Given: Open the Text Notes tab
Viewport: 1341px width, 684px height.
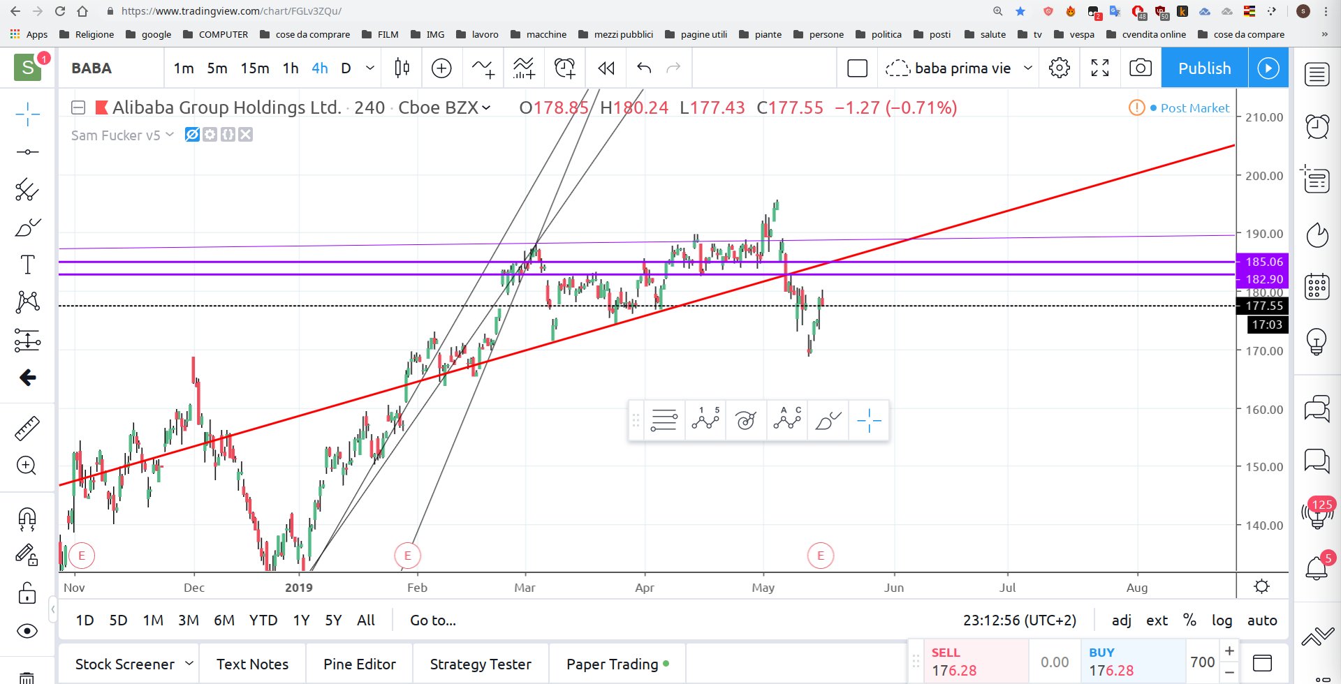Looking at the screenshot, I should click(x=252, y=664).
